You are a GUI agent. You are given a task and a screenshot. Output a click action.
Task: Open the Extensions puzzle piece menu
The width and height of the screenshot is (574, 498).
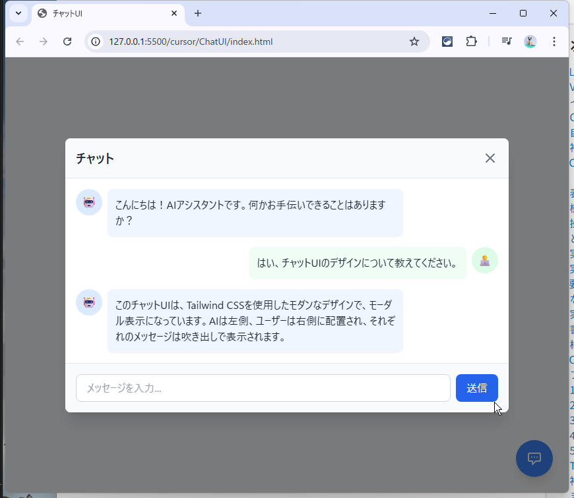pos(471,41)
